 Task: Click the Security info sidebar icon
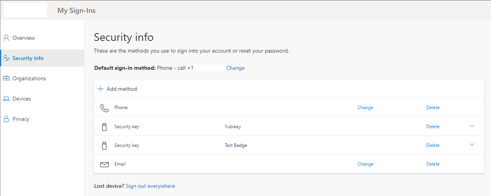coord(6,58)
